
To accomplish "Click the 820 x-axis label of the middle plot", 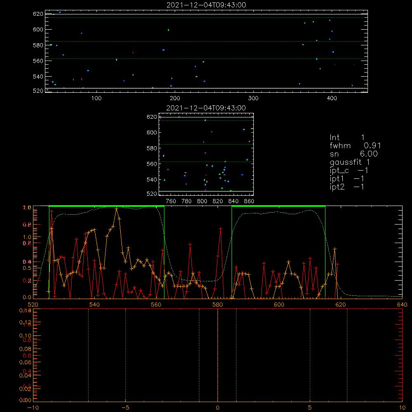I will point(218,201).
